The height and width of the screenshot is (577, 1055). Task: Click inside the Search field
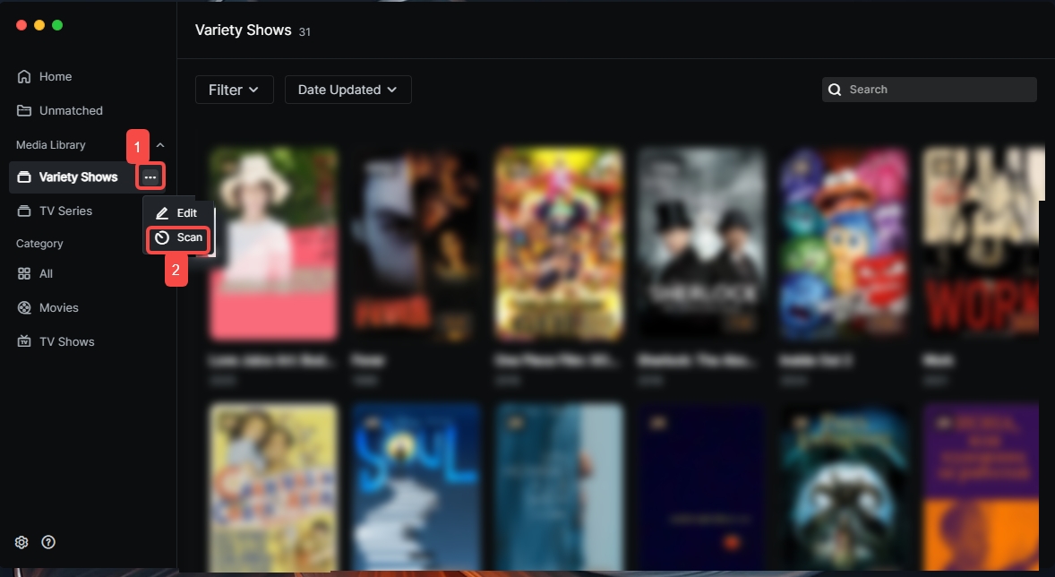936,90
